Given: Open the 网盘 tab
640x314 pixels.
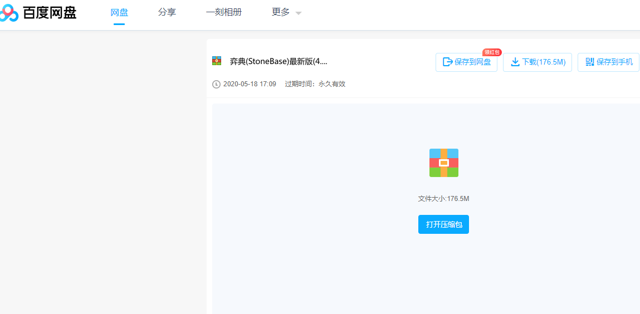Looking at the screenshot, I should click(x=119, y=13).
